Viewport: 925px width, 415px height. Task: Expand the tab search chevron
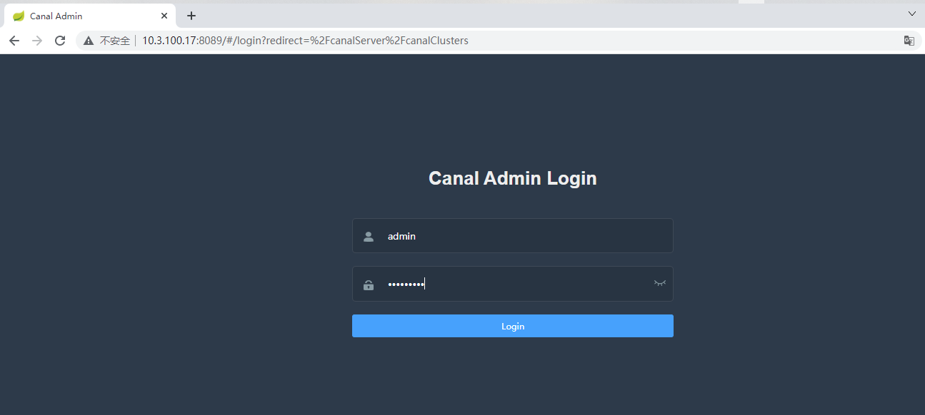(x=911, y=14)
